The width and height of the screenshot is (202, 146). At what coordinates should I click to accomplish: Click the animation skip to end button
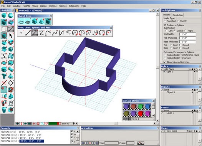(x=97, y=143)
